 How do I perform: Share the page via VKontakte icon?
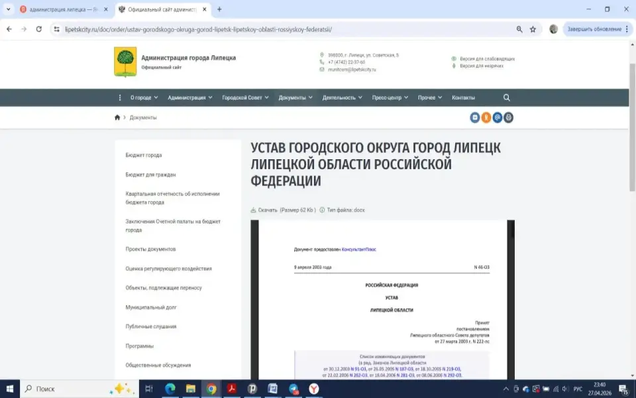[474, 117]
